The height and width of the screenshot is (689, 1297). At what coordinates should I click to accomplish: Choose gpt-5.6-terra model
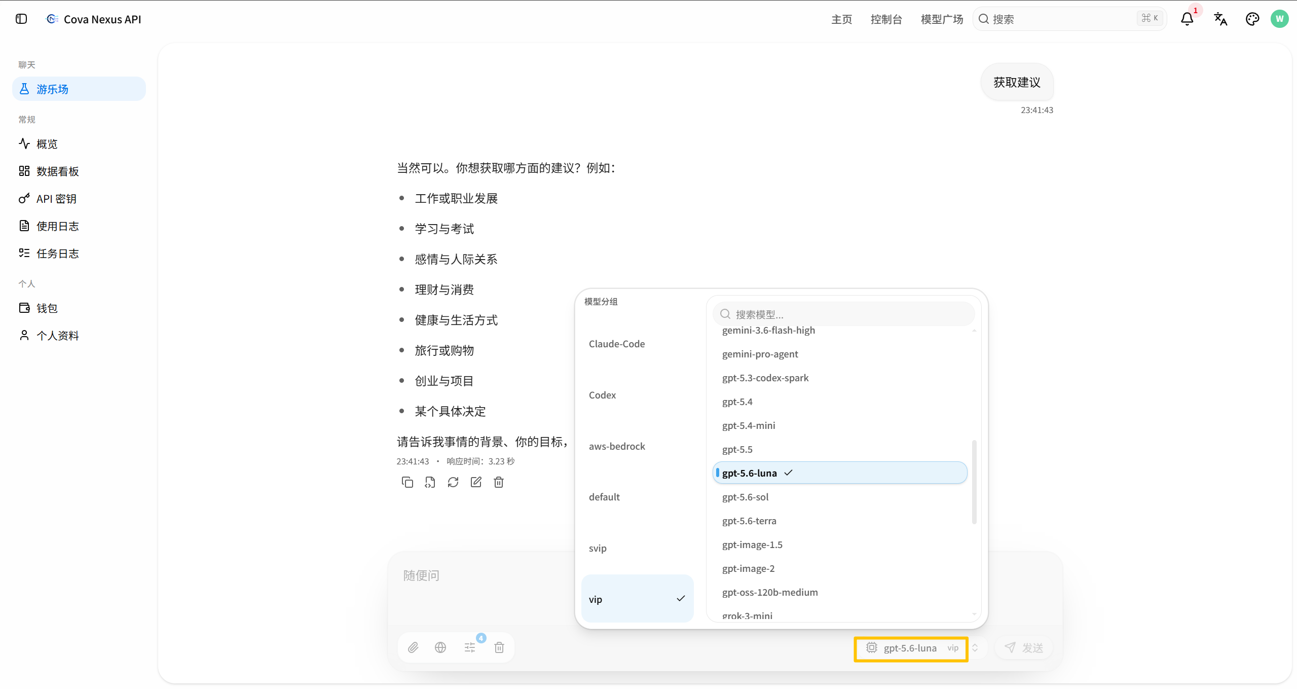[840, 521]
